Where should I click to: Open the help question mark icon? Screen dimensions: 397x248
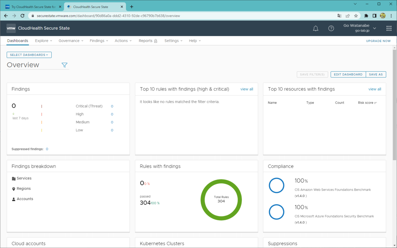pyautogui.click(x=331, y=28)
